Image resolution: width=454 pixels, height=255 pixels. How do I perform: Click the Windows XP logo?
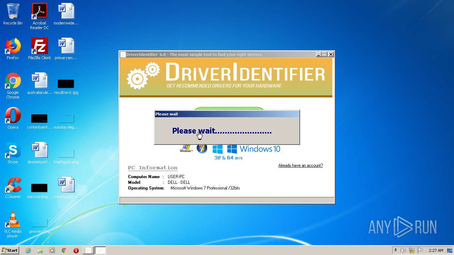coord(186,148)
